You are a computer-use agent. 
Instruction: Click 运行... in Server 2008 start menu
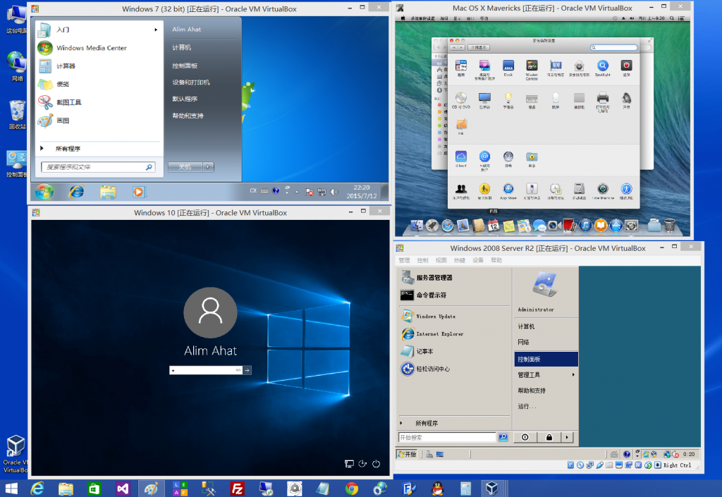point(527,406)
